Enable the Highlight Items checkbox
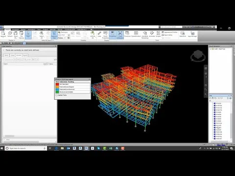235x176 pixels. (x=56, y=95)
